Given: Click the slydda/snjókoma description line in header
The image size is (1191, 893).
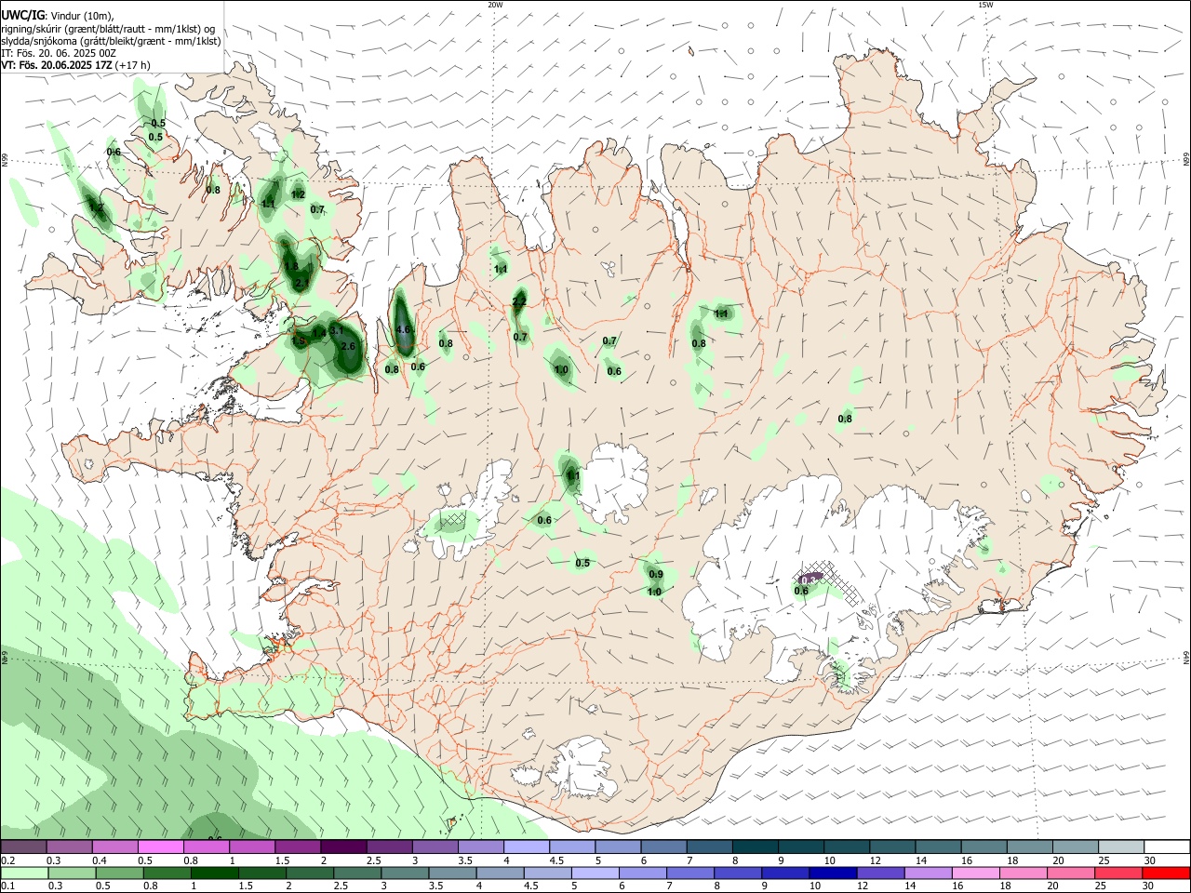Looking at the screenshot, I should (x=111, y=41).
